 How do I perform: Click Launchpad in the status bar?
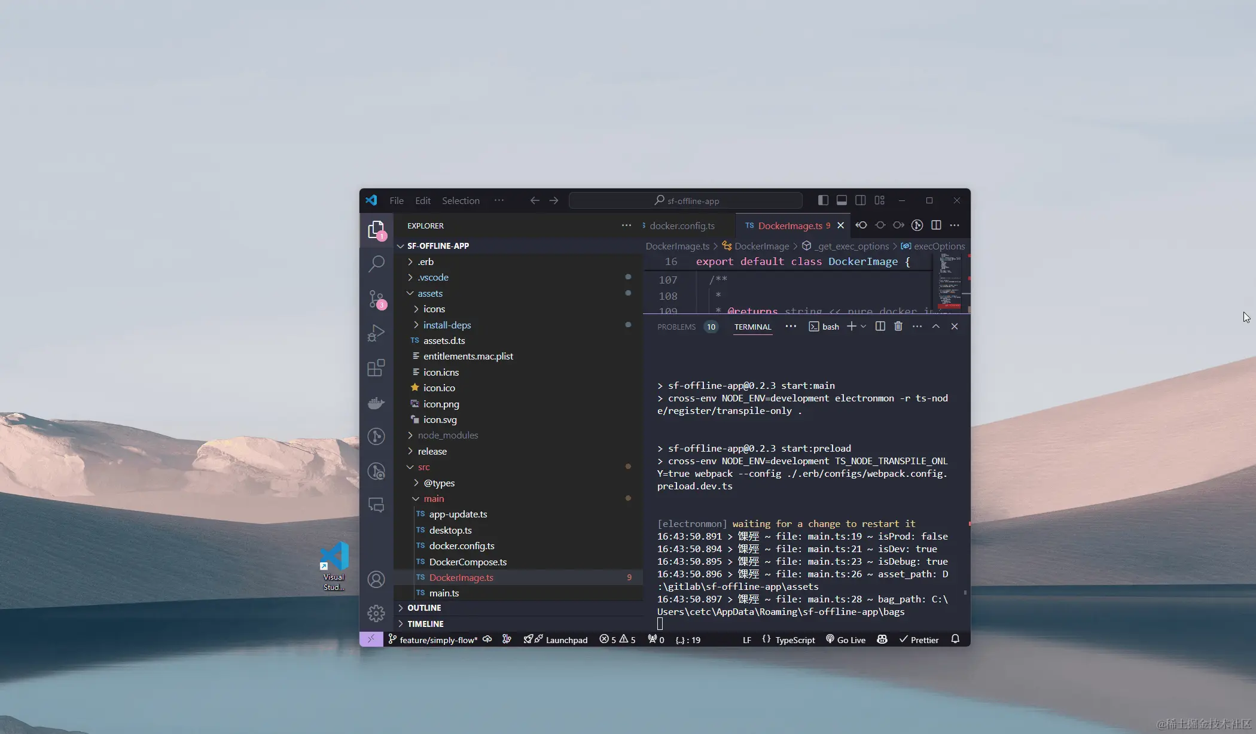[x=556, y=639]
